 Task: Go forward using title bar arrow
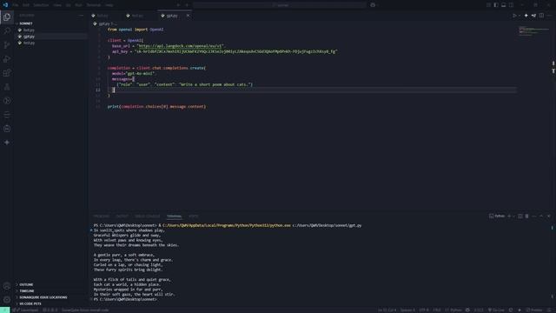pos(187,5)
